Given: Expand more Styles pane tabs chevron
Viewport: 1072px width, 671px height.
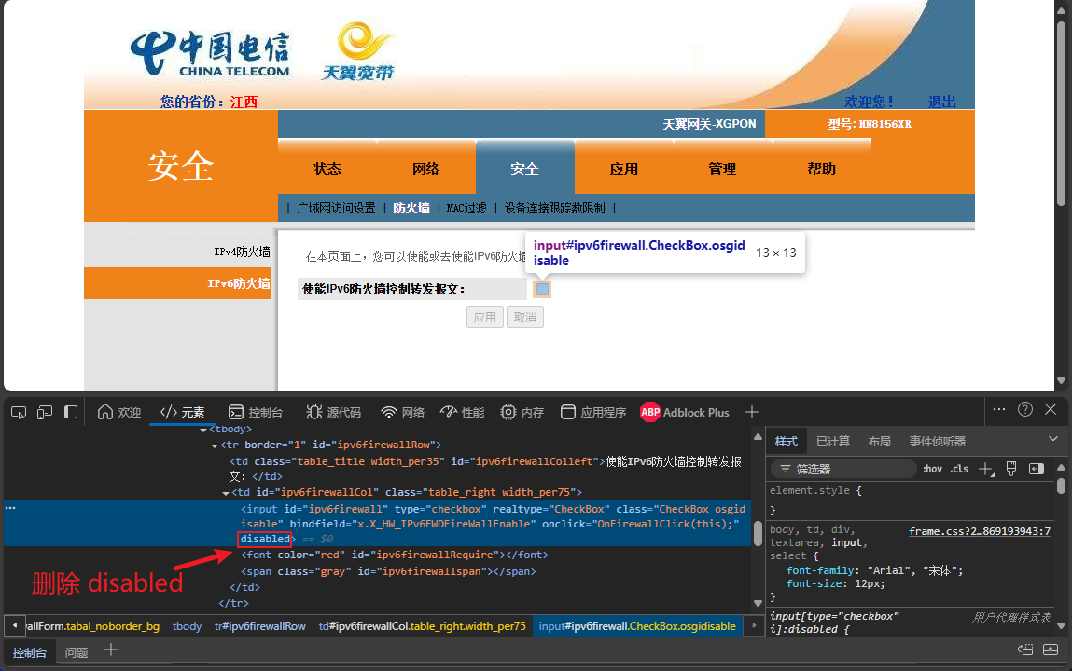Looking at the screenshot, I should pos(1053,439).
